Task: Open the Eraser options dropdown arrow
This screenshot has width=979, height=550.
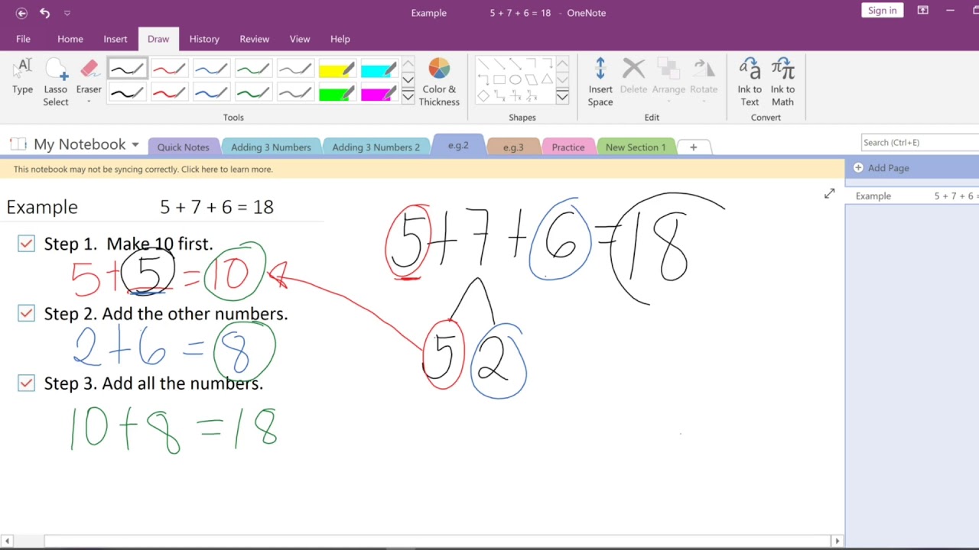Action: [x=89, y=102]
